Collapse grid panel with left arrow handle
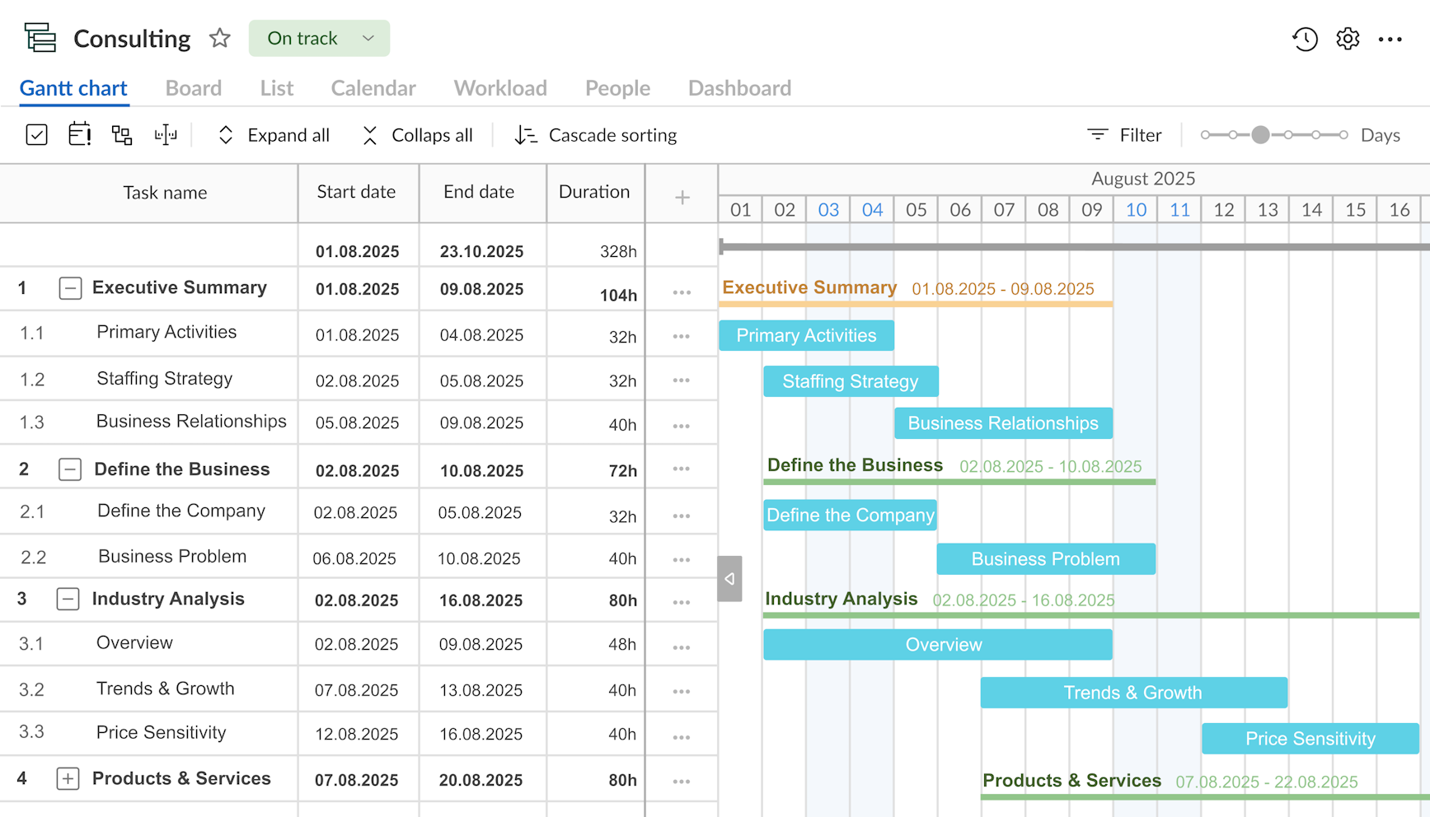The image size is (1430, 817). click(x=729, y=579)
